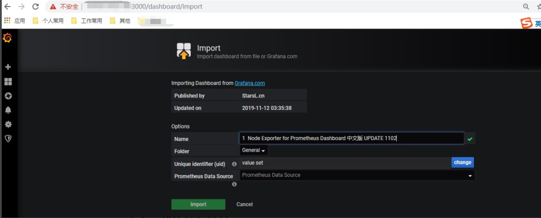Click the 'StarsL.cn' publisher value
This screenshot has height=218, width=541.
253,95
